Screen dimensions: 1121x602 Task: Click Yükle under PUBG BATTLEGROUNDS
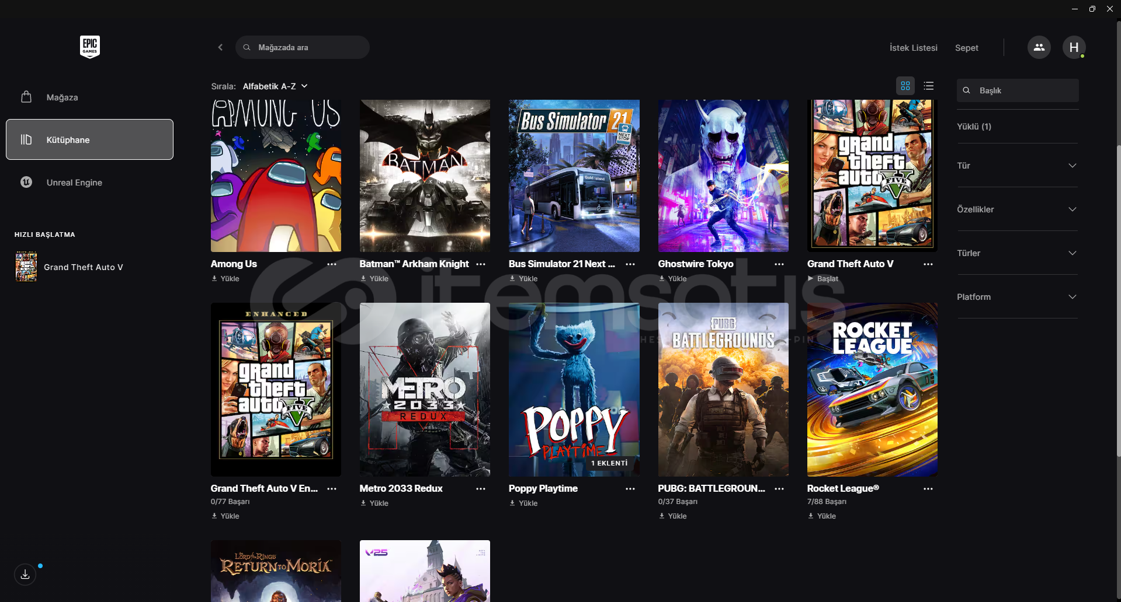coord(673,516)
